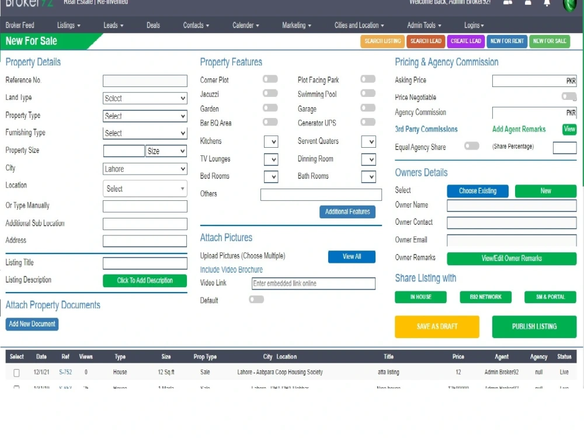Click the Add New Document button
Screen dimensions: 584x438
(32, 324)
